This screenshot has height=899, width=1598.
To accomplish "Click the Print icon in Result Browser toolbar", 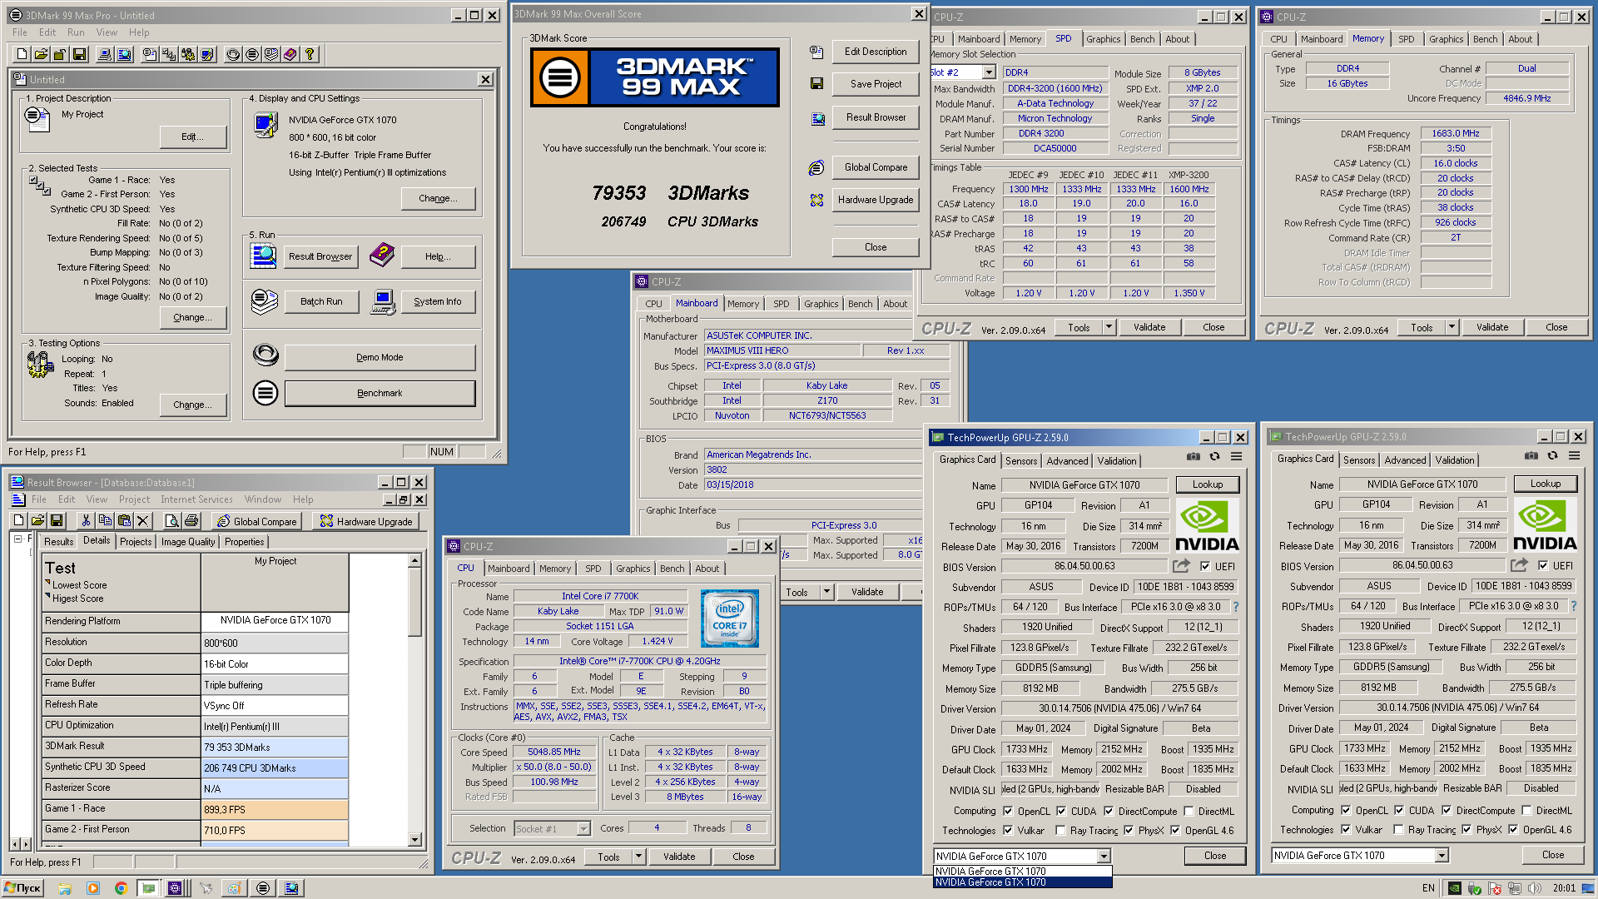I will [191, 521].
